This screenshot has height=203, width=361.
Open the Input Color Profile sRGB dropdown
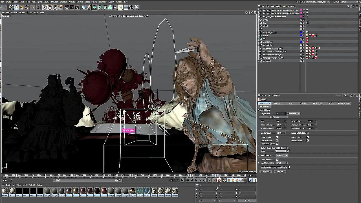[x=282, y=163]
